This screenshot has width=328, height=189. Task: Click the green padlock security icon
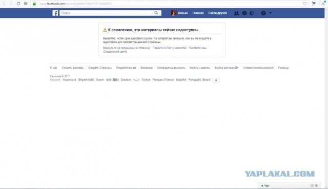click(x=34, y=4)
